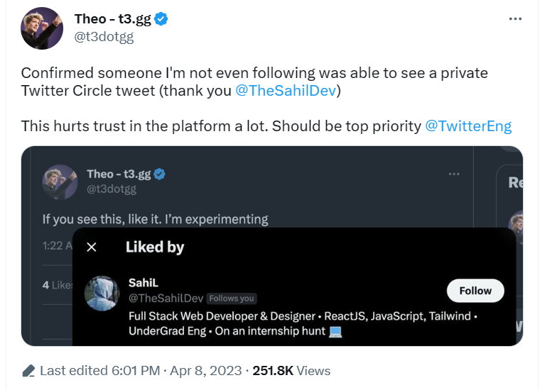The width and height of the screenshot is (557, 390).
Task: Open the tweet's more options menu
Action: coord(516,19)
